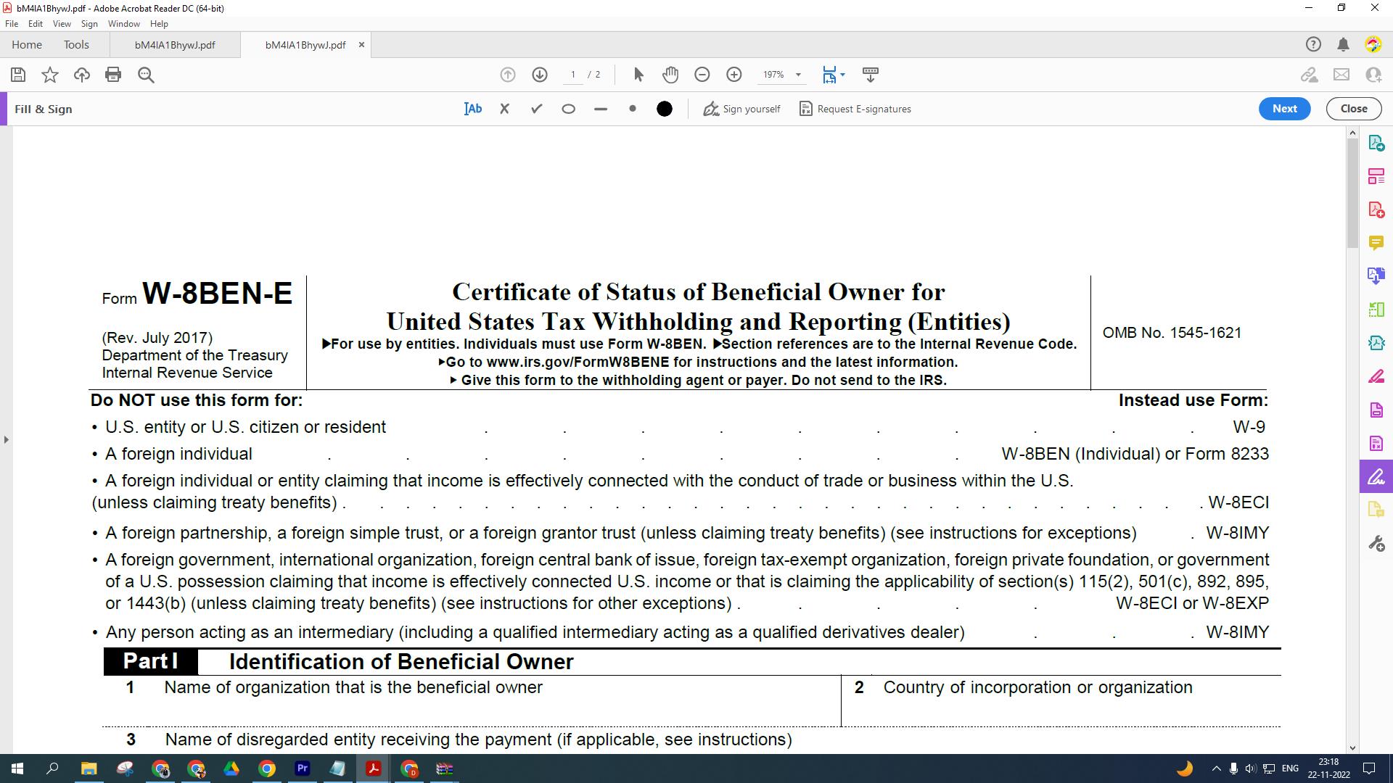Select the dot annotation tool
Image resolution: width=1393 pixels, height=783 pixels.
[633, 109]
